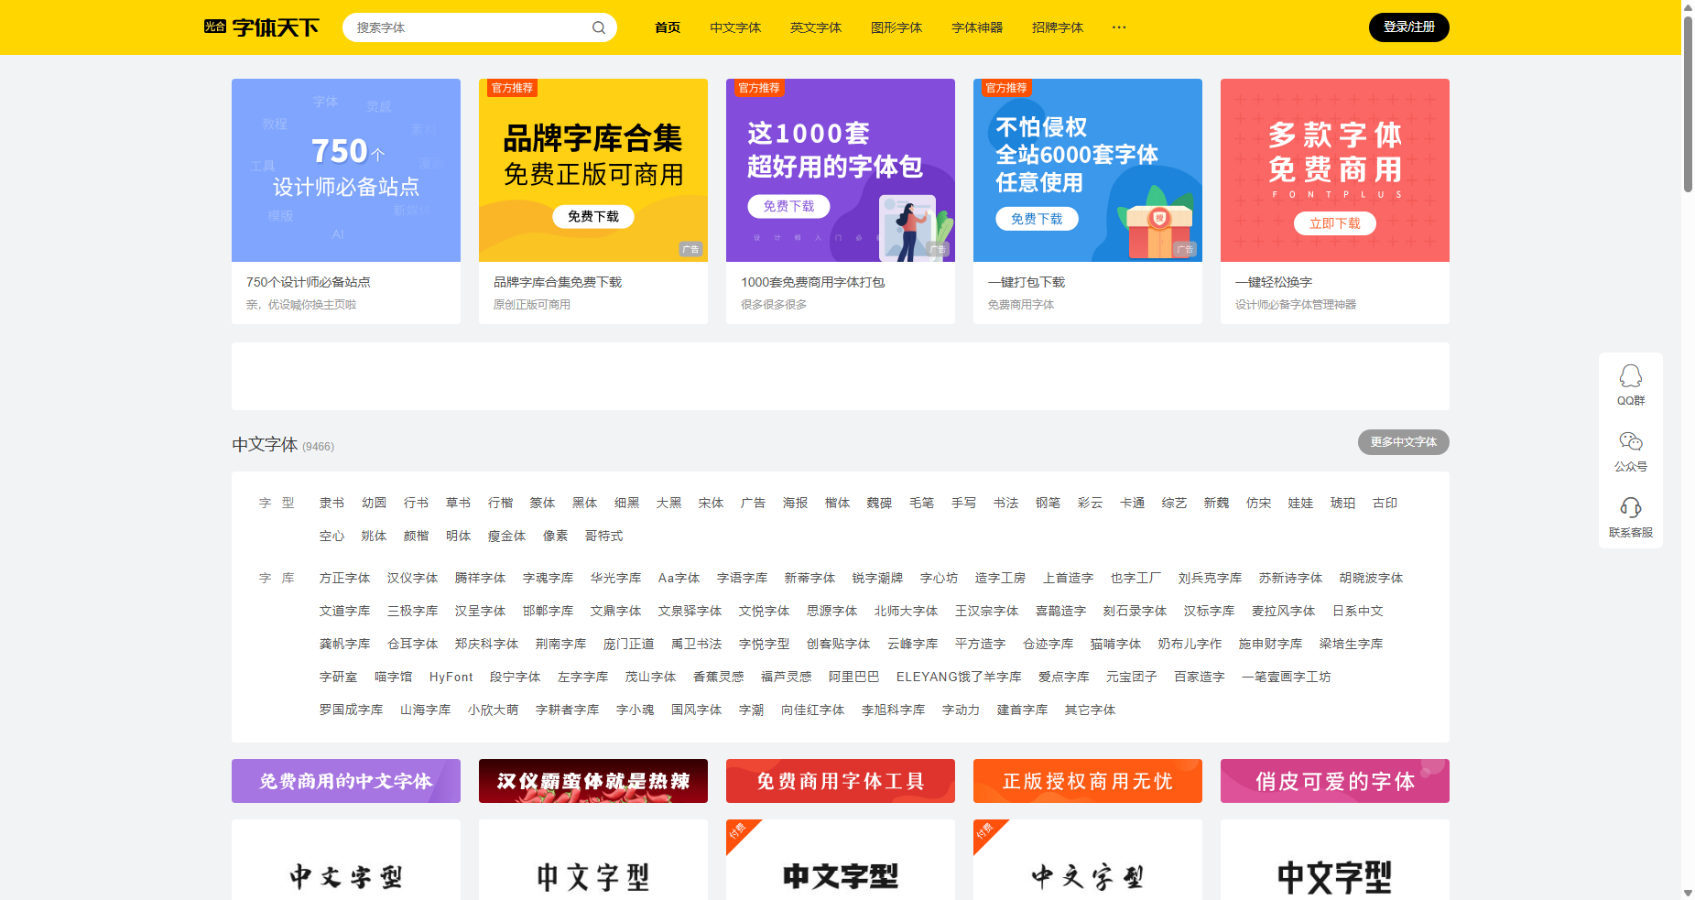This screenshot has width=1695, height=900.
Task: Open the 招牌字体 nav menu
Action: pyautogui.click(x=1058, y=27)
